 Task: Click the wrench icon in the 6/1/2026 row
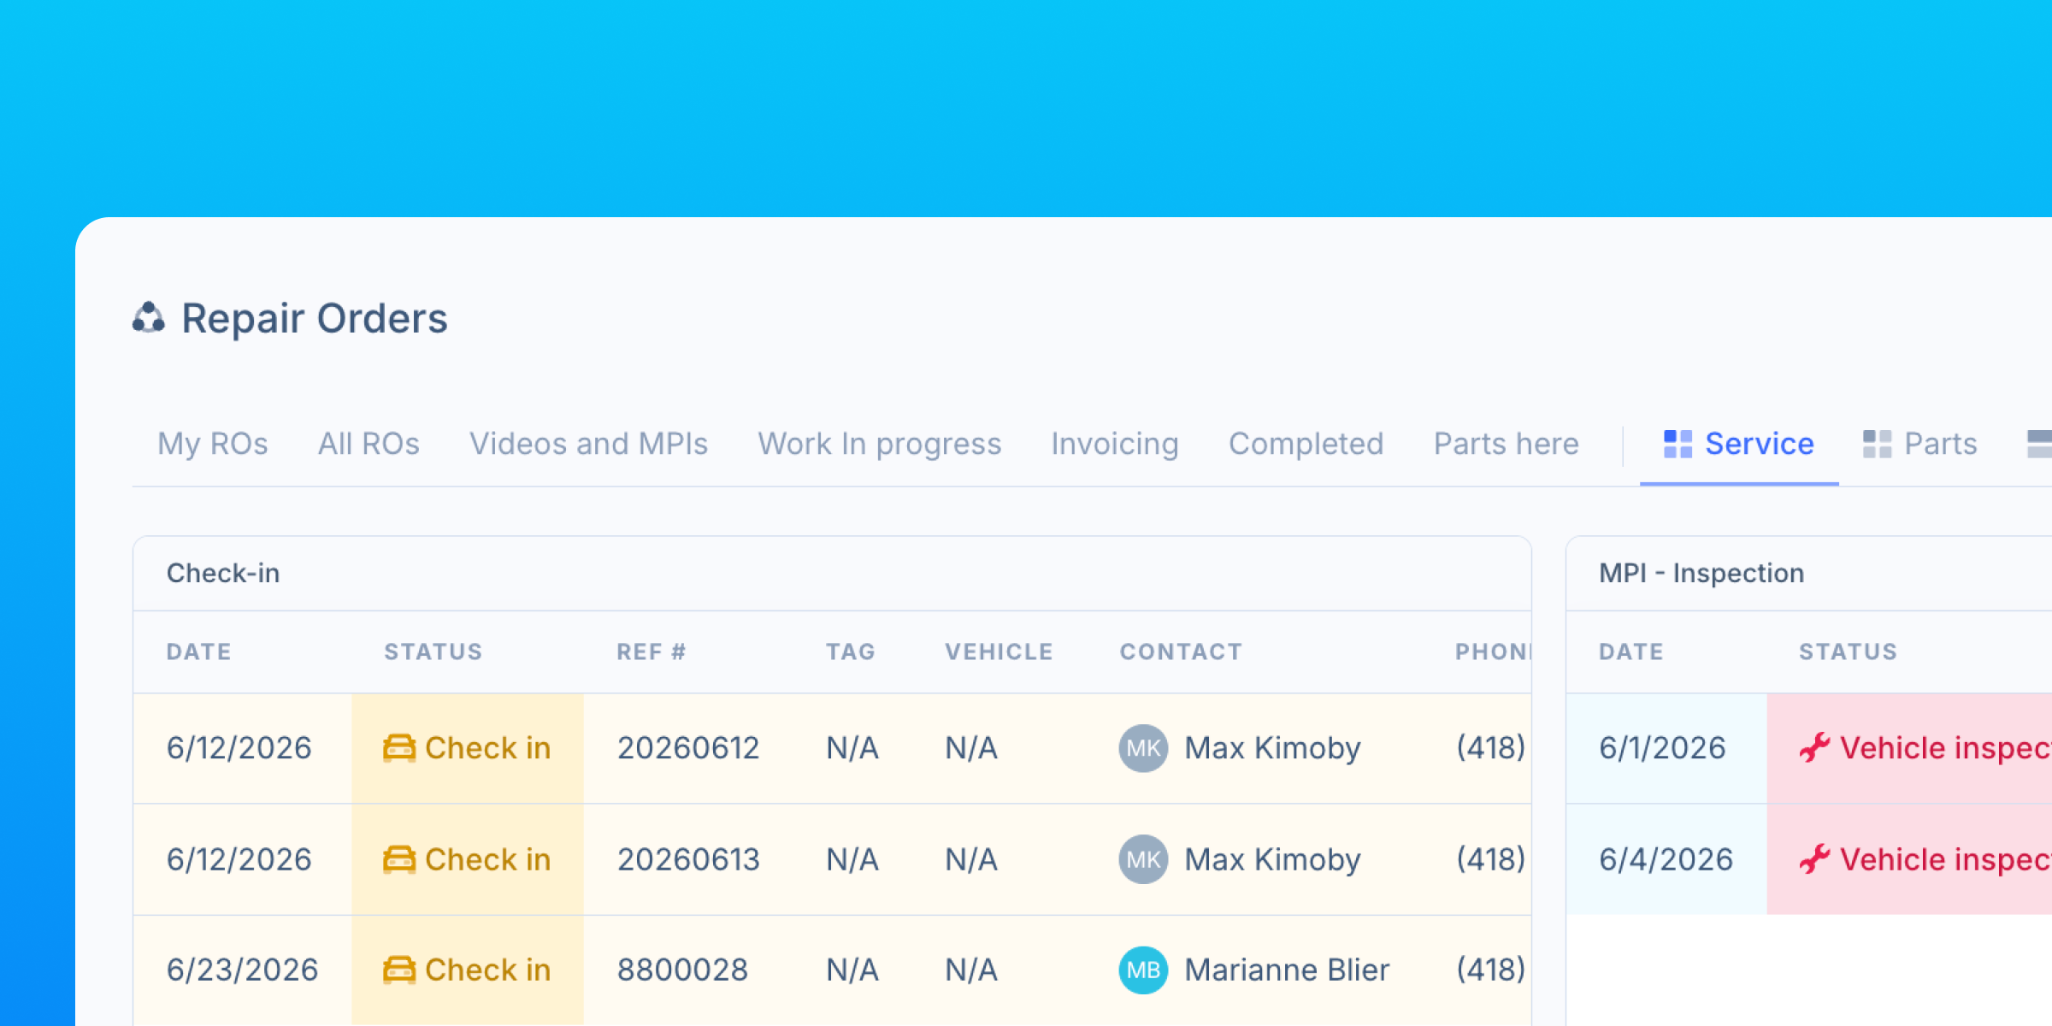tap(1814, 748)
